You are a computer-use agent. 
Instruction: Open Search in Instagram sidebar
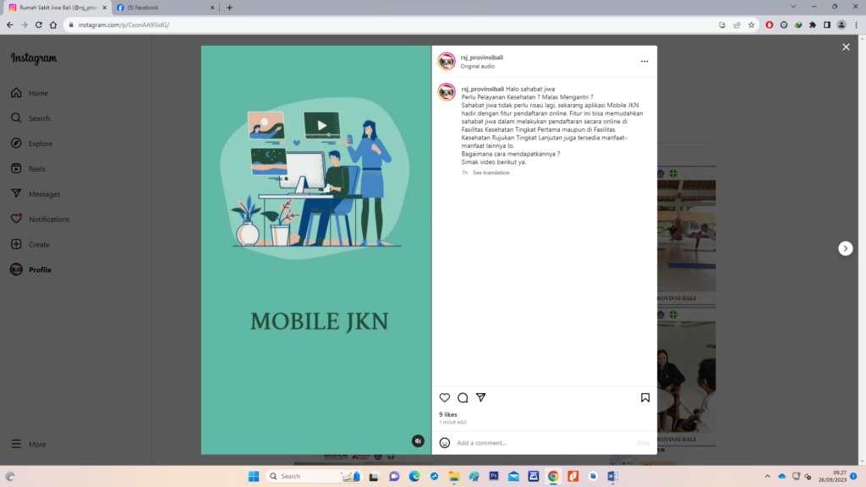tap(30, 118)
